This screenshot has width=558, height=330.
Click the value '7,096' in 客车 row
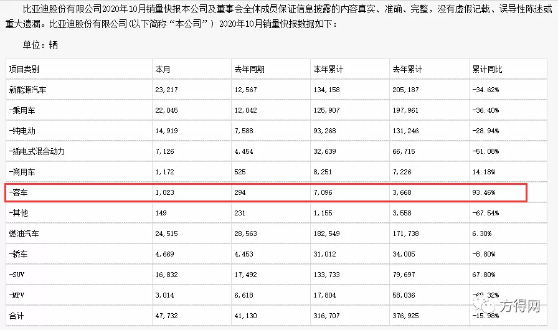click(323, 193)
